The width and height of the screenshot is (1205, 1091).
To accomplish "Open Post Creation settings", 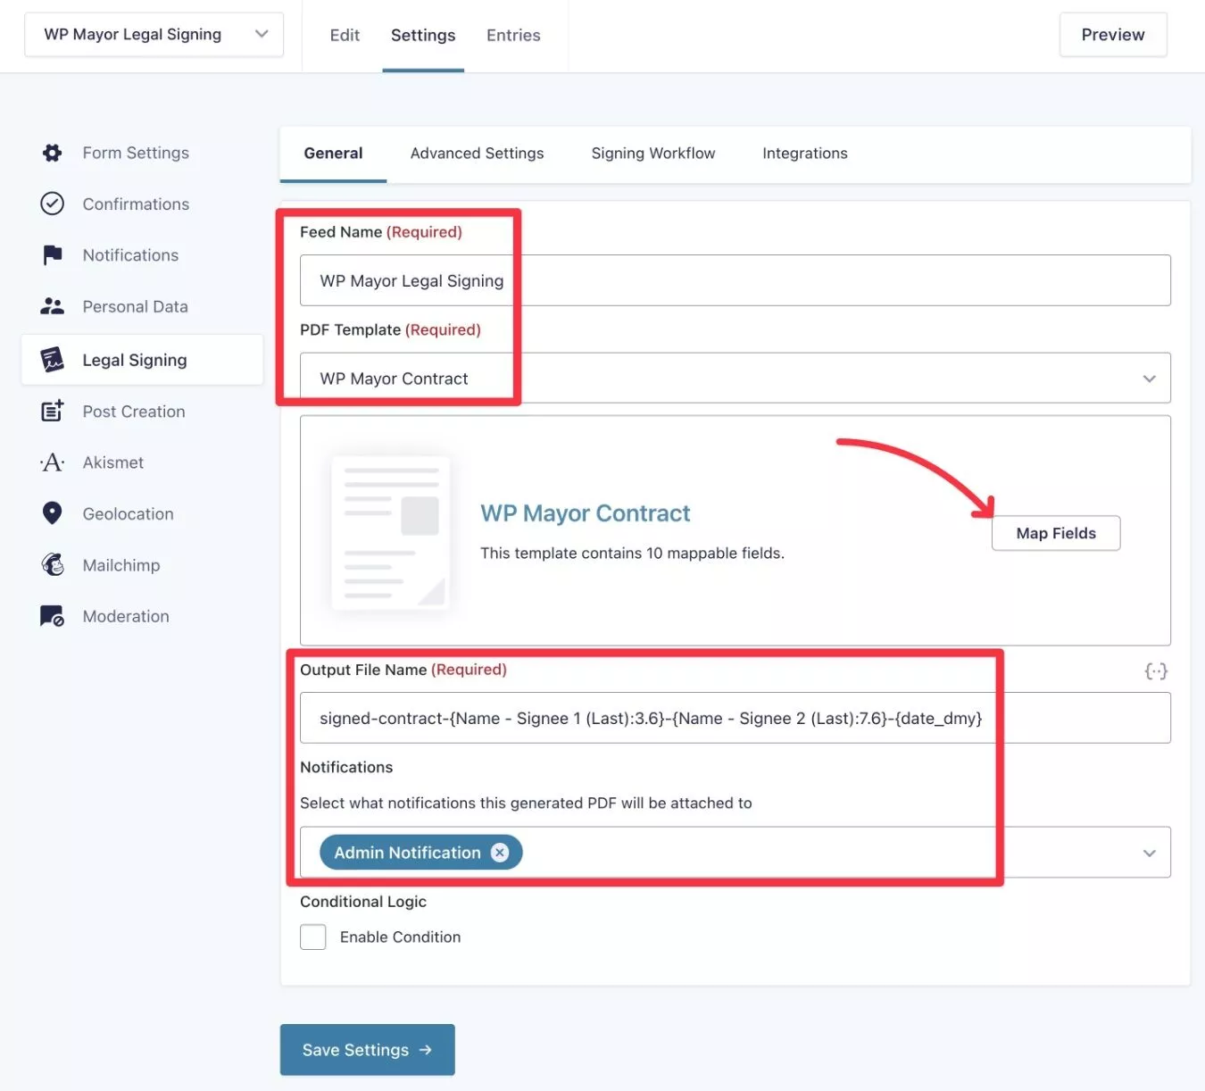I will 134,411.
